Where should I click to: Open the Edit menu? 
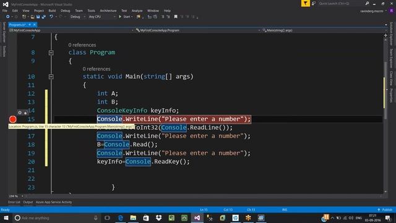click(15, 11)
